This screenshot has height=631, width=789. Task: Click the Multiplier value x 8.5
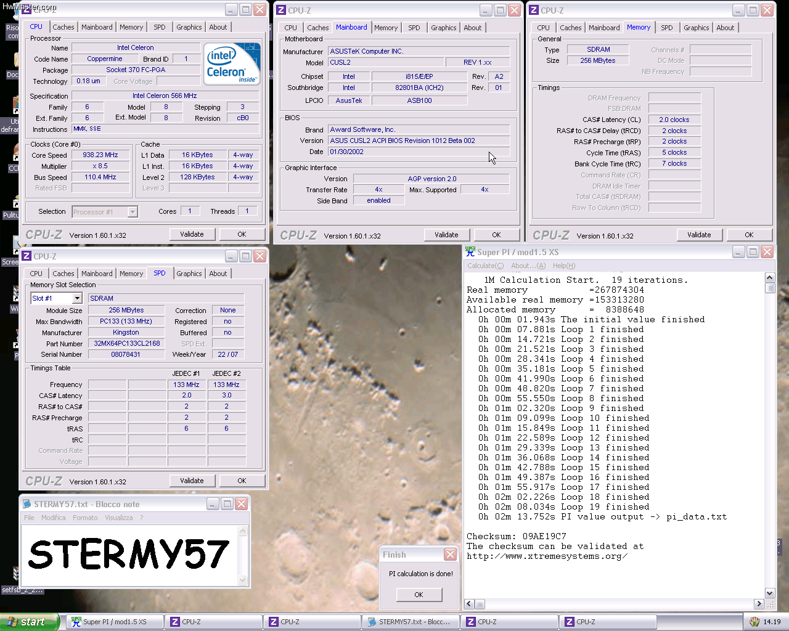click(100, 166)
